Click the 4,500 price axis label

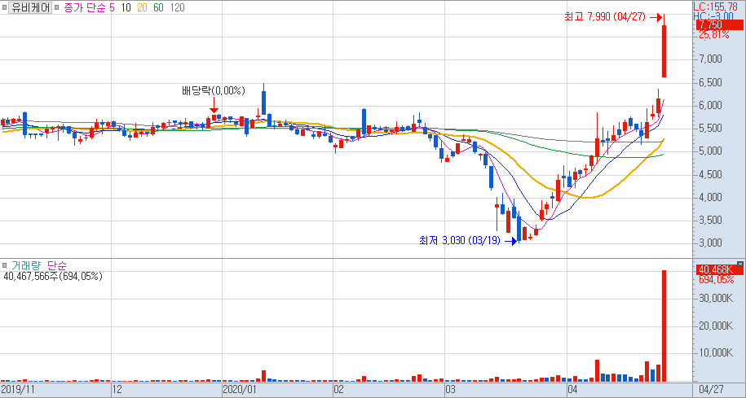pyautogui.click(x=710, y=174)
